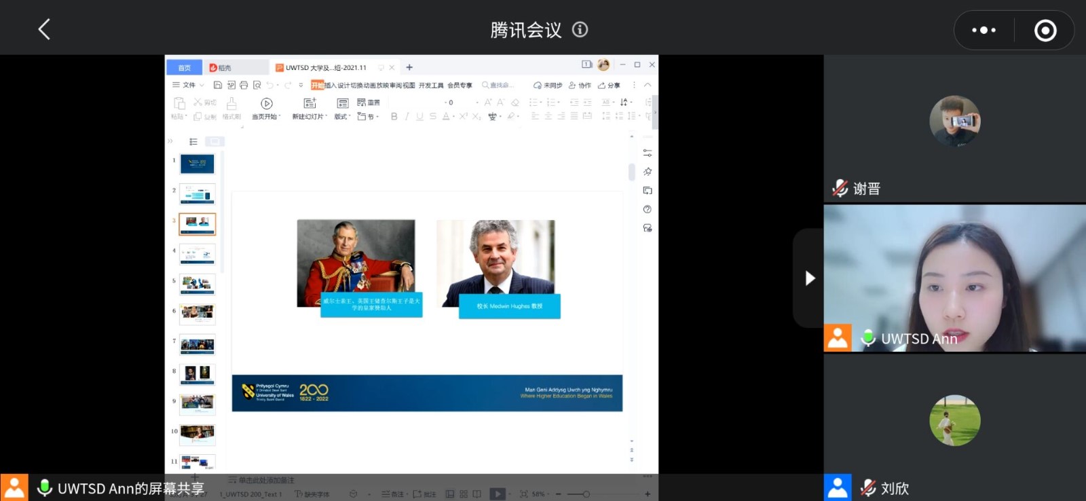Toggle the round record target button
The width and height of the screenshot is (1086, 501).
pyautogui.click(x=1045, y=30)
